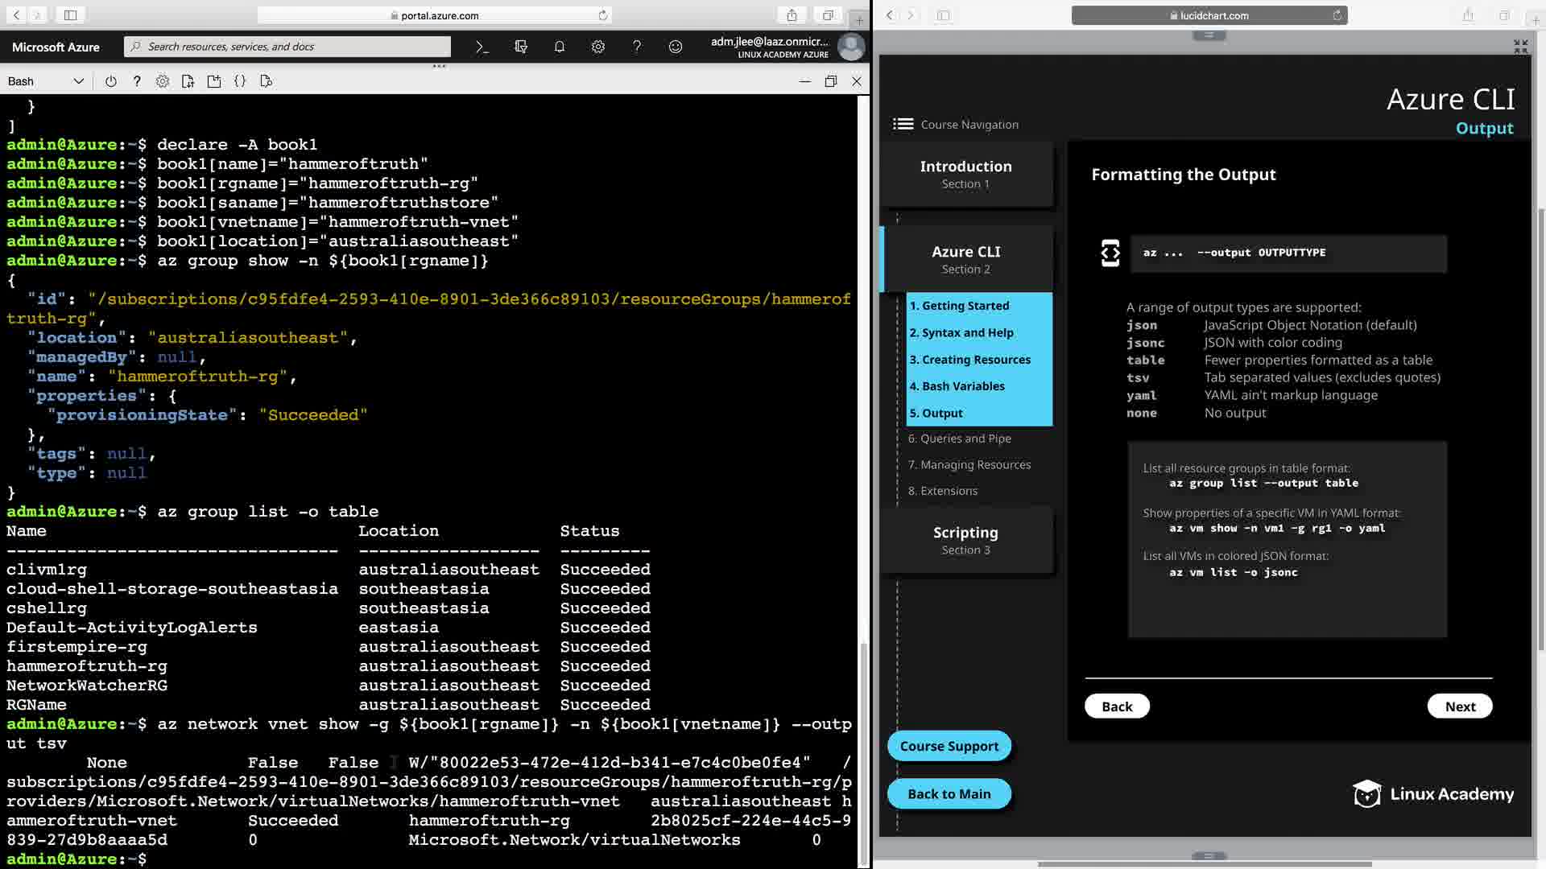This screenshot has height=869, width=1546.
Task: Open Cloud Shell from Azure header
Action: [x=482, y=47]
